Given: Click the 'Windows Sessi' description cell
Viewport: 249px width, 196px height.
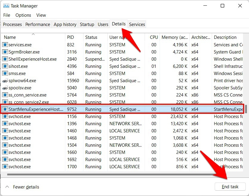Looking at the screenshot, I should point(228,73).
